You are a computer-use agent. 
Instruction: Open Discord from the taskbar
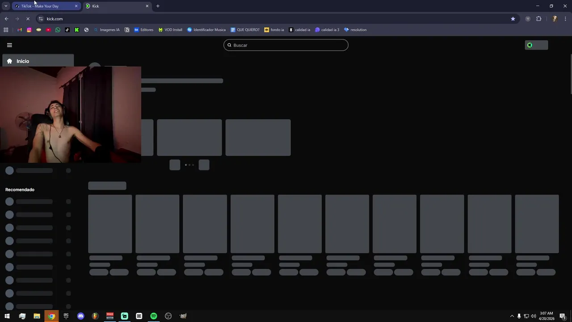pyautogui.click(x=80, y=316)
